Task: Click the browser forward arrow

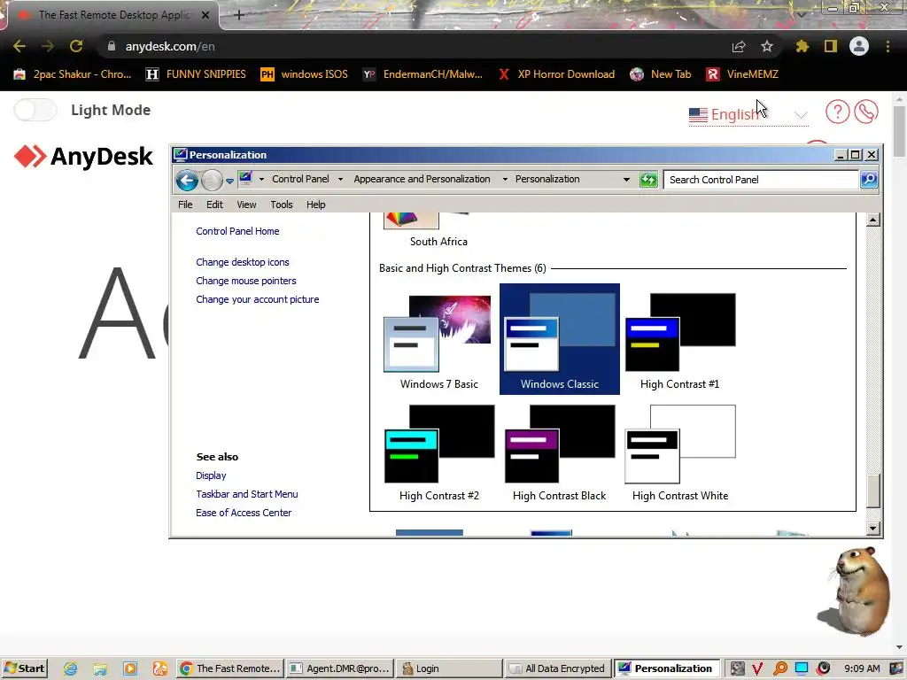Action: (x=48, y=46)
